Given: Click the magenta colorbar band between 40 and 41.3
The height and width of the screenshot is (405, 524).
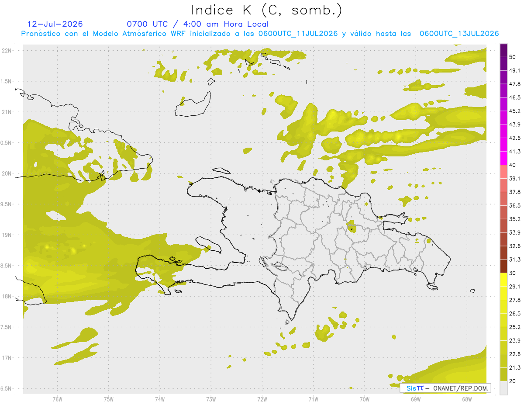Looking at the screenshot, I should pos(503,158).
